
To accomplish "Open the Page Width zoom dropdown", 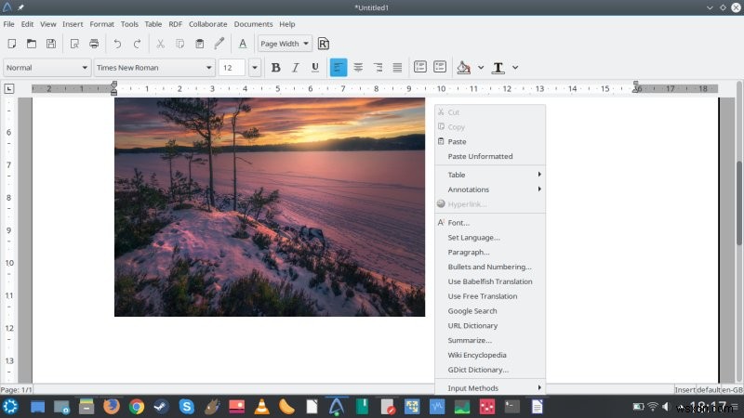I will 285,44.
